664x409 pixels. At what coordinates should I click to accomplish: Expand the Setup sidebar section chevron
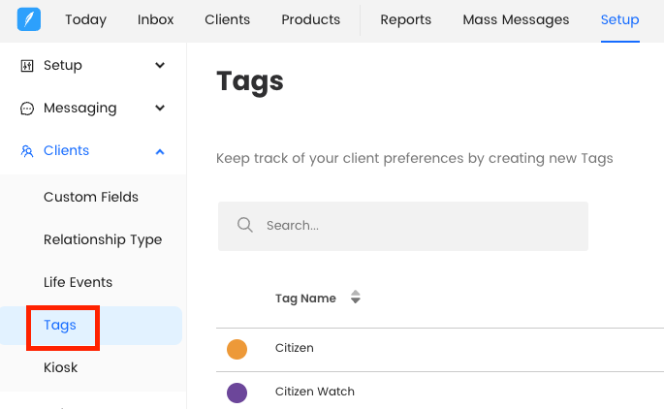point(160,66)
